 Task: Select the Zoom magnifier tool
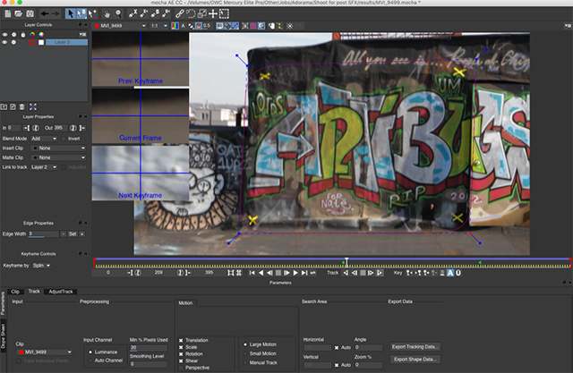[118, 14]
